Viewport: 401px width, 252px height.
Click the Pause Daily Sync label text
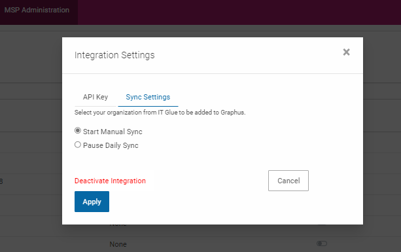111,145
